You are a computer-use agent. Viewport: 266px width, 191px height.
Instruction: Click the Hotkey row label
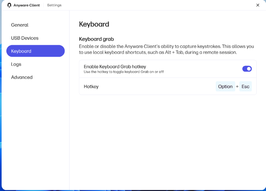[x=91, y=86]
